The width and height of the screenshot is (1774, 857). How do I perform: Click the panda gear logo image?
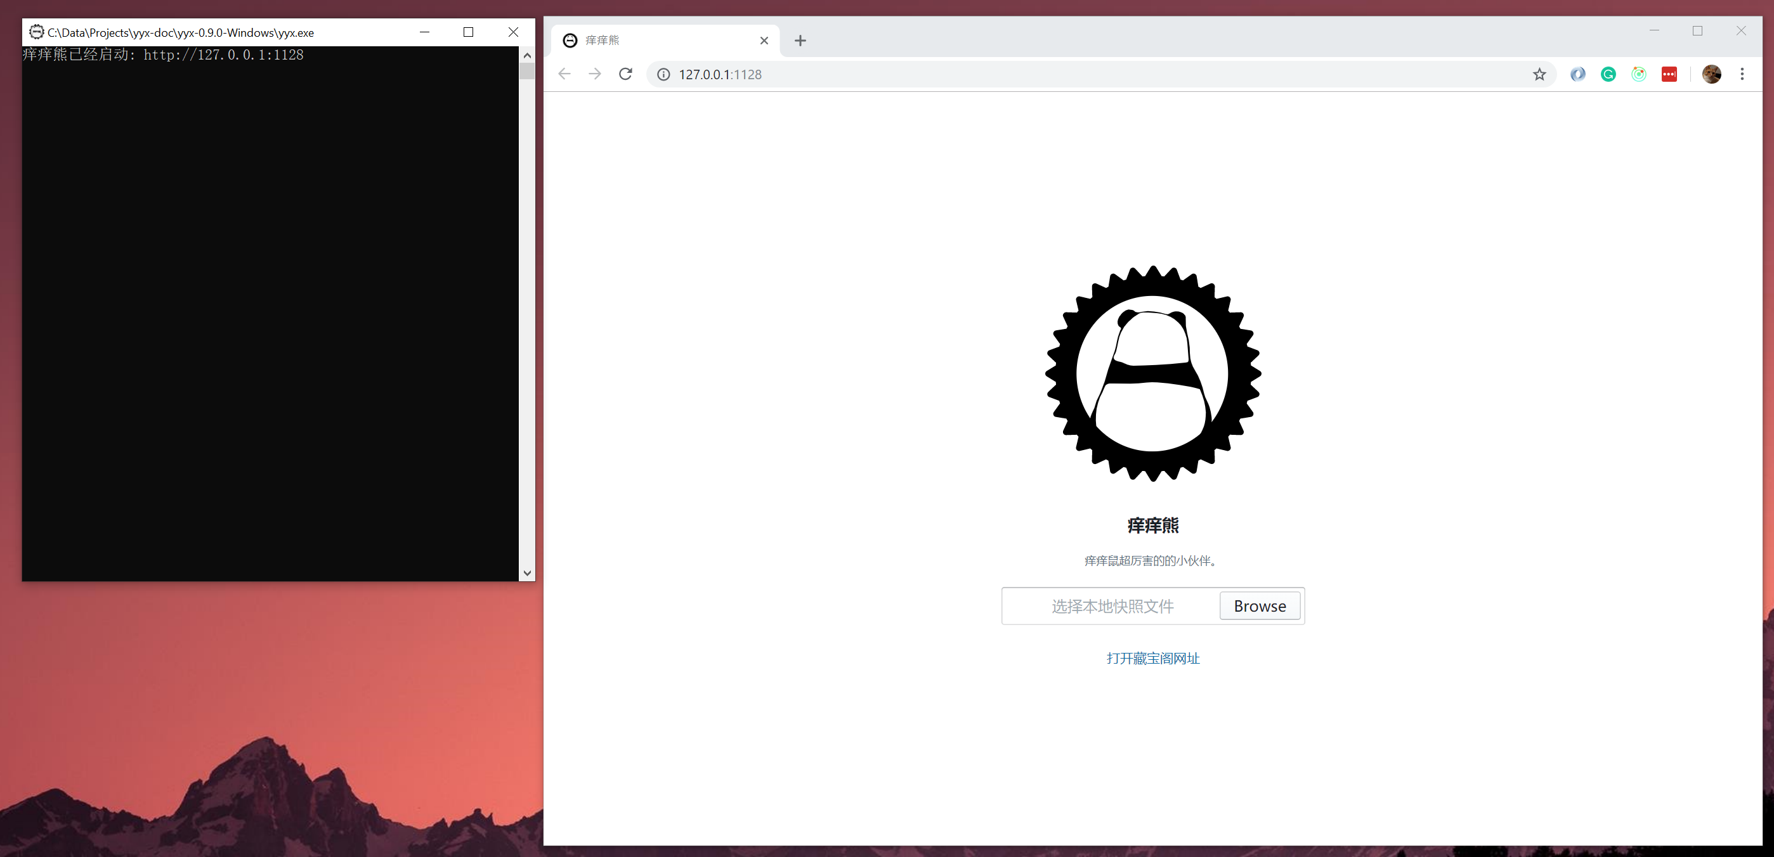1153,374
